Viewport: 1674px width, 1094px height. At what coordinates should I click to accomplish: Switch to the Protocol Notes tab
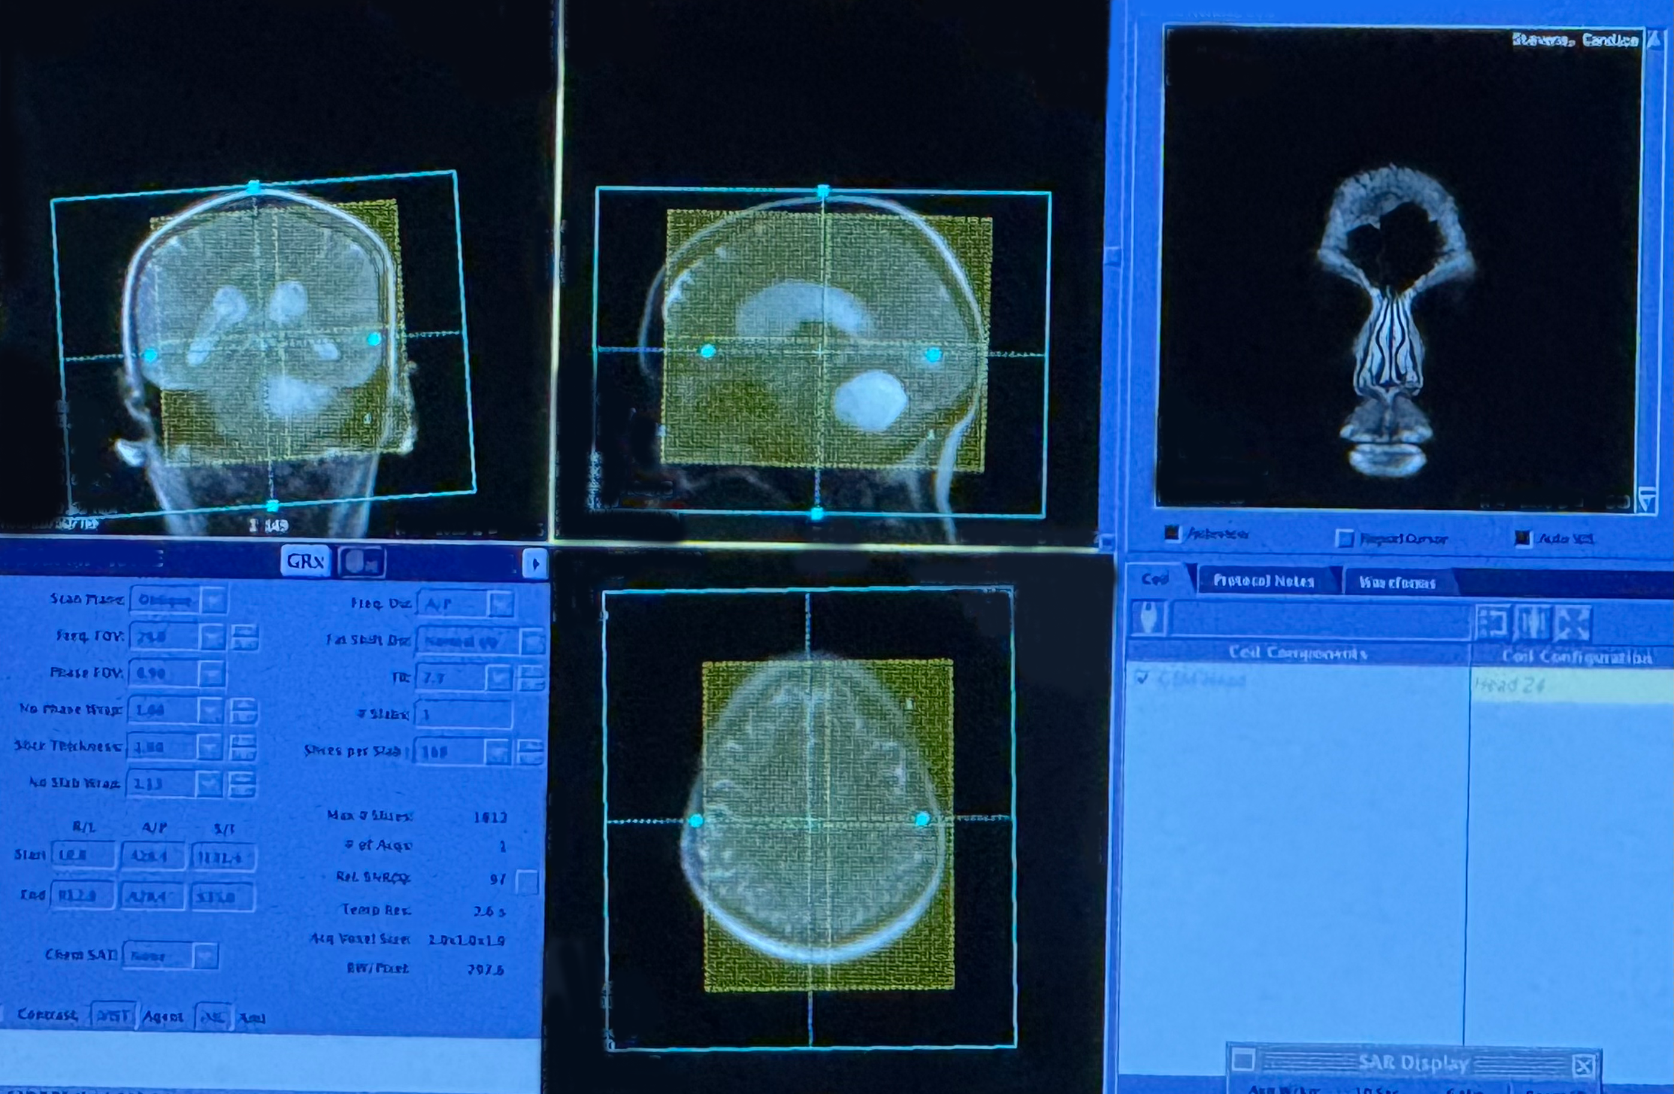pyautogui.click(x=1263, y=581)
